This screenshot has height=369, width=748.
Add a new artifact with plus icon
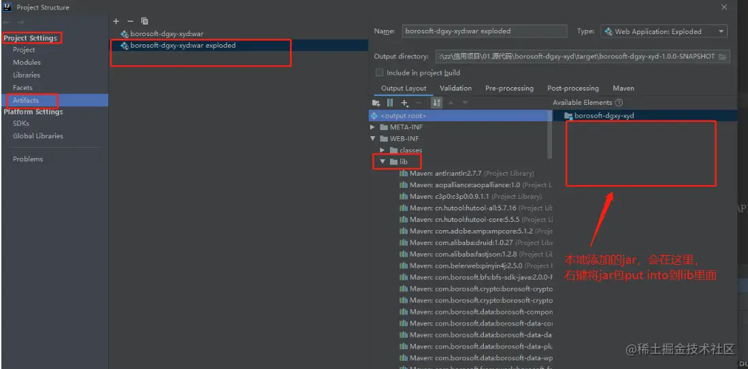click(116, 21)
